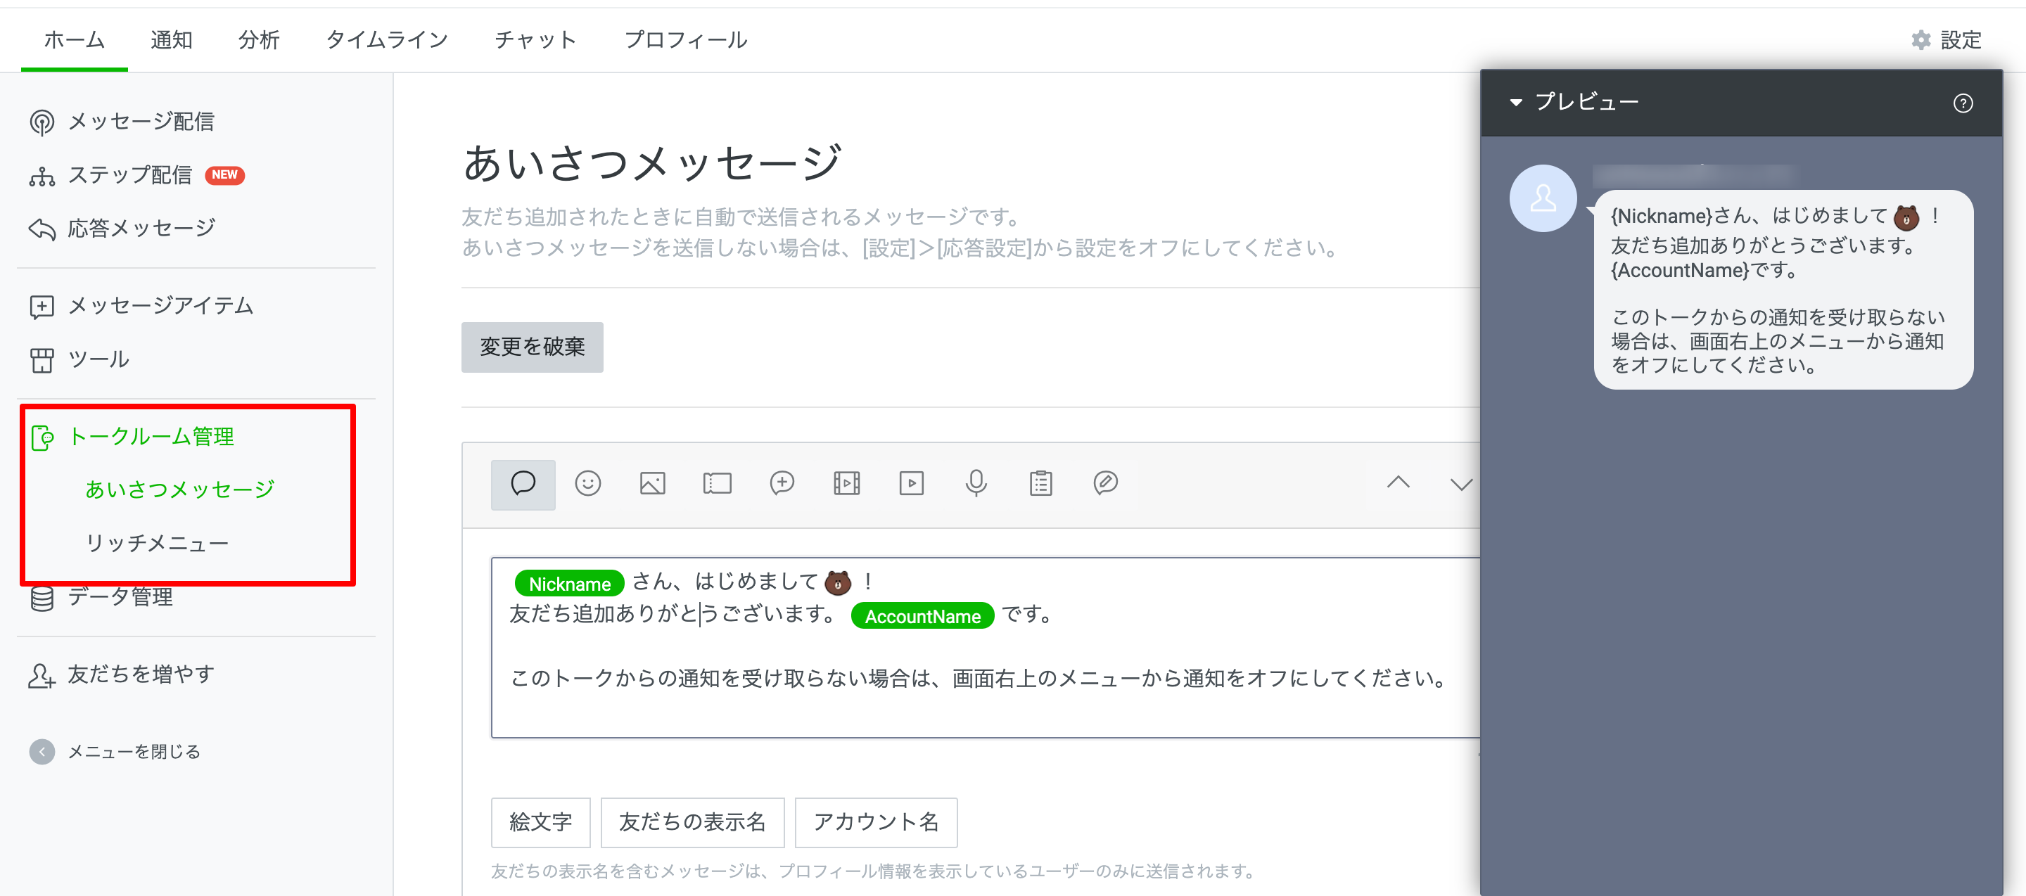Click the 変更を破棄 button
This screenshot has width=2026, height=896.
(532, 347)
